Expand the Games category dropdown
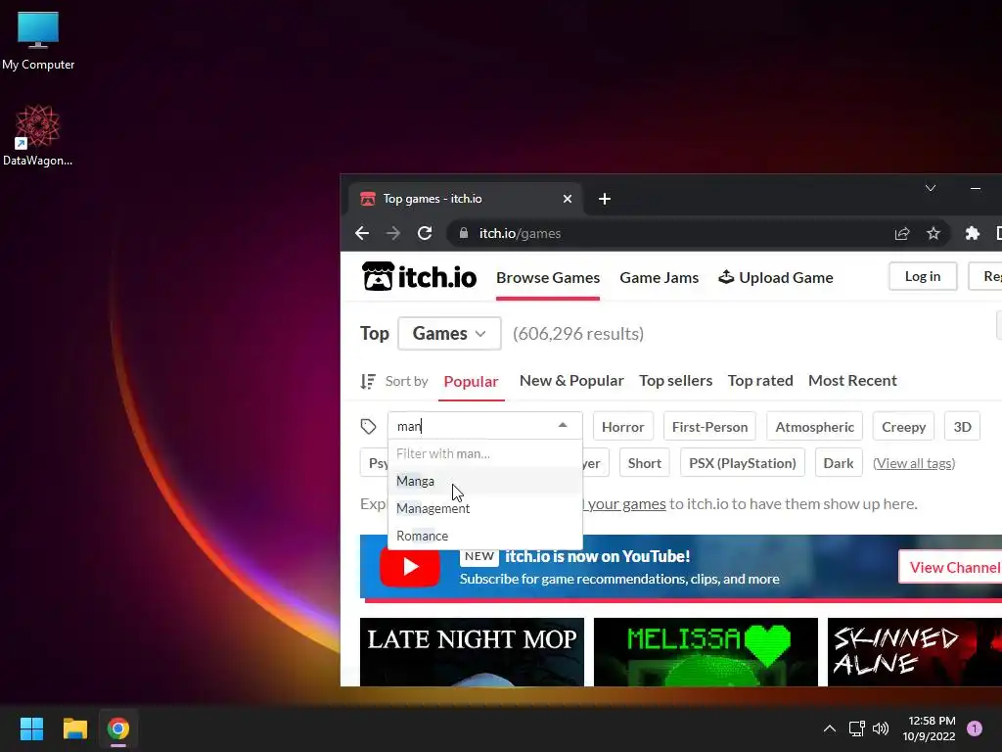 pyautogui.click(x=449, y=333)
